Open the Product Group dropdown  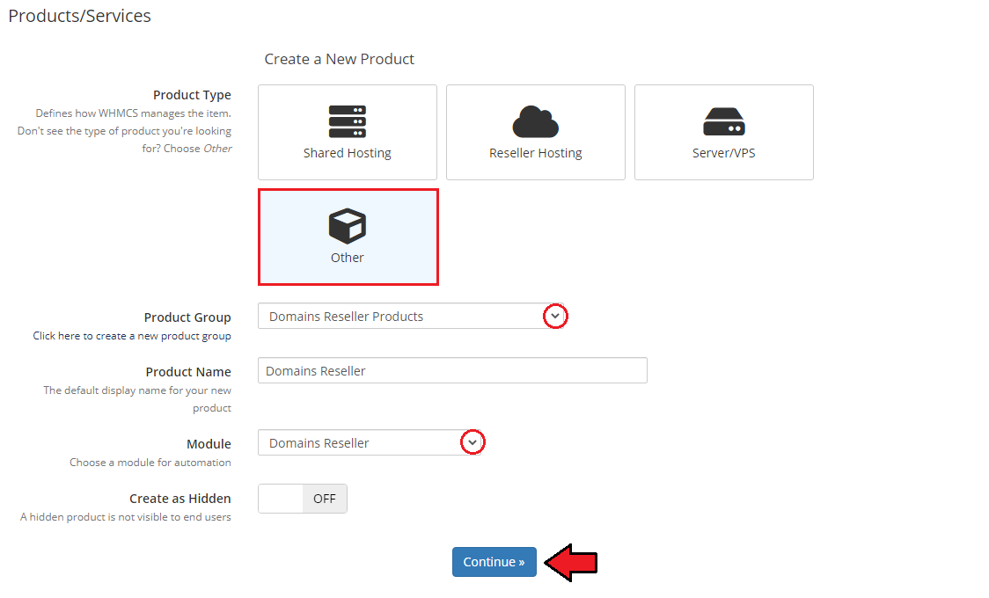pos(413,317)
